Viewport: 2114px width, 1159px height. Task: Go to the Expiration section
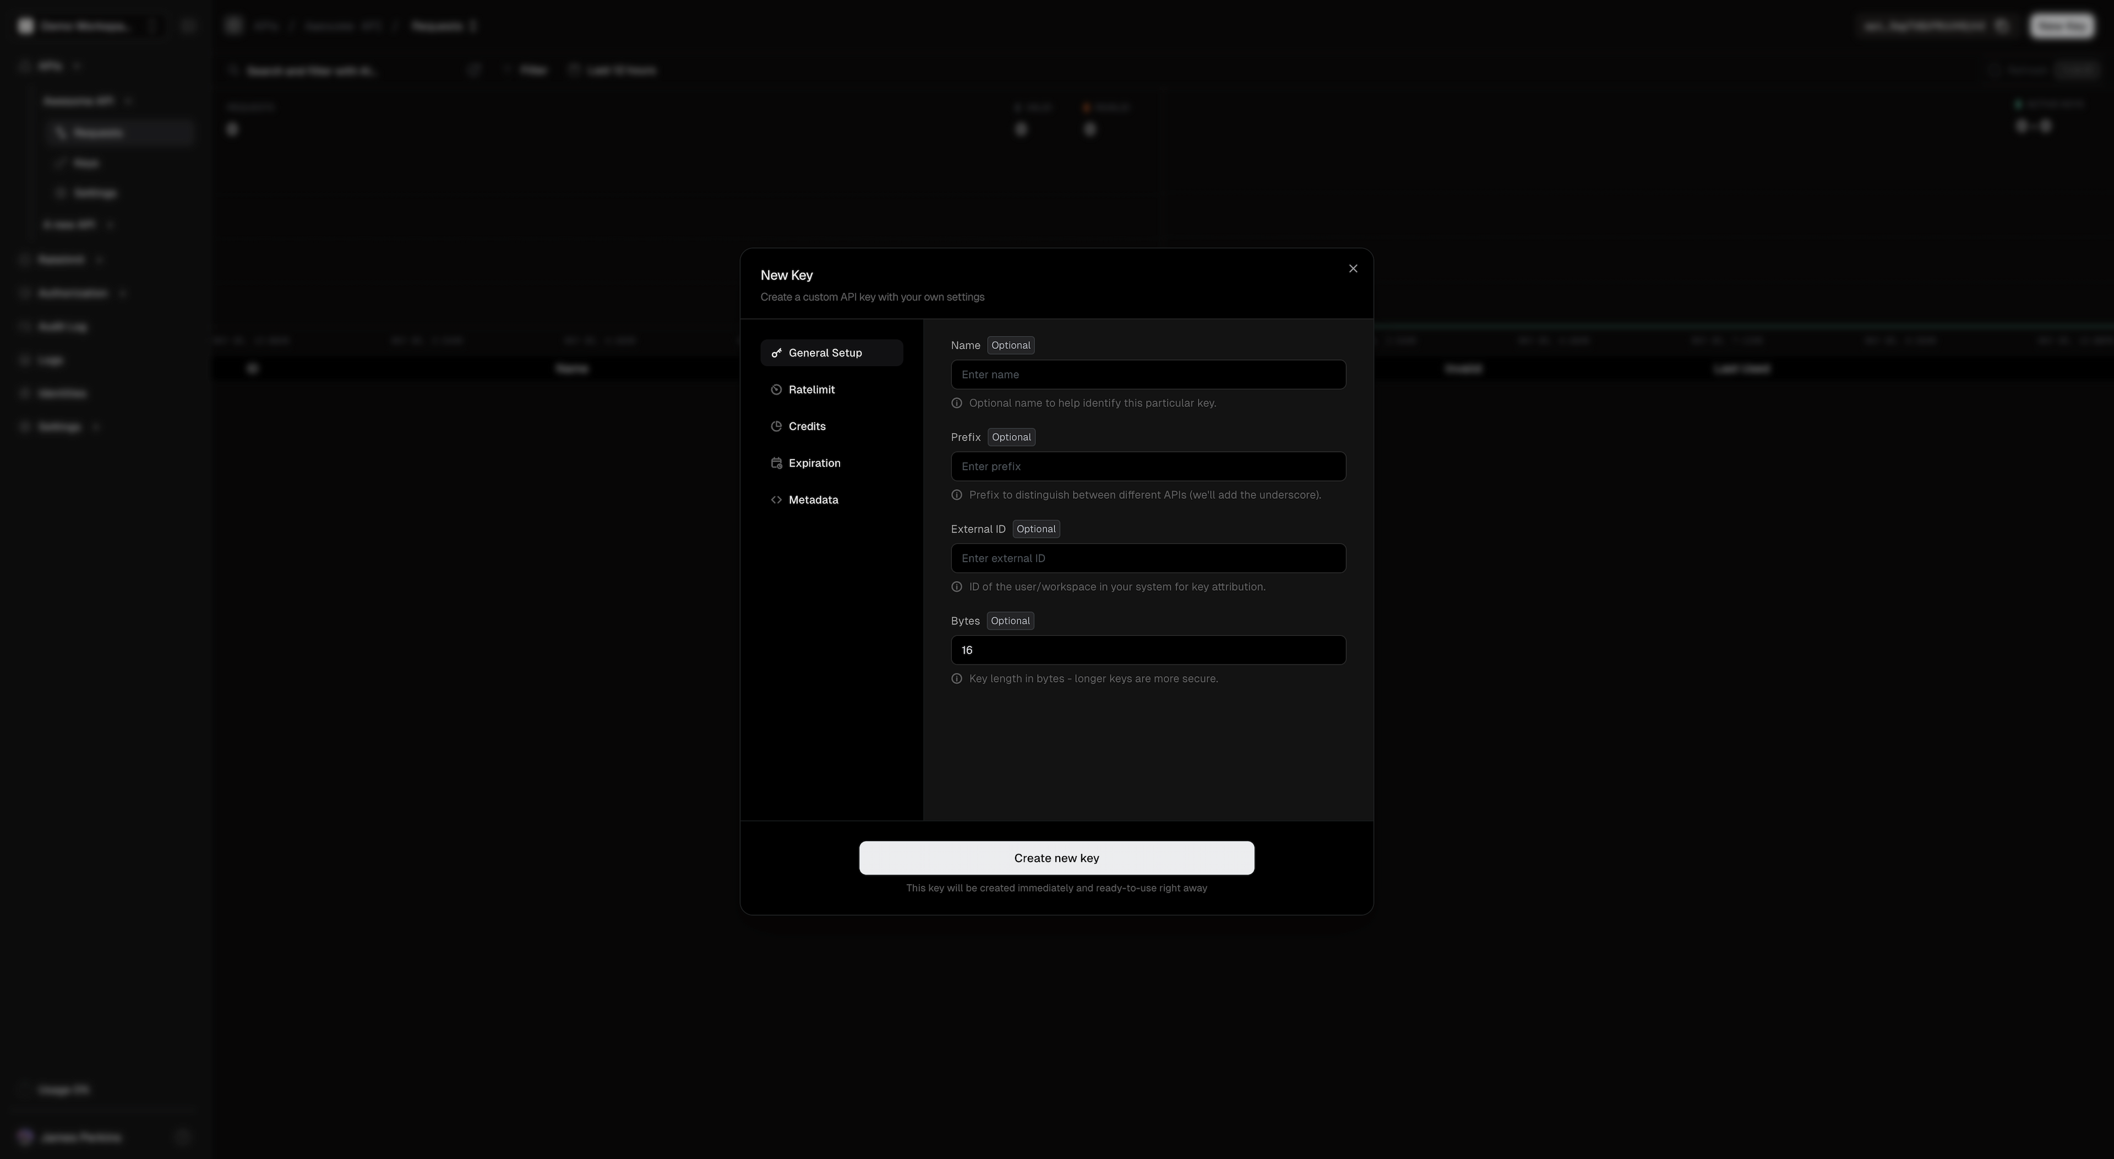point(831,463)
